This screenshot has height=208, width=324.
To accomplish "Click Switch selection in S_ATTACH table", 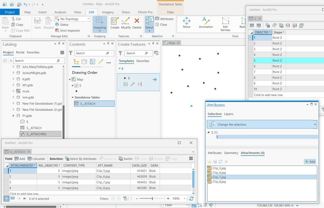I will (x=125, y=159).
